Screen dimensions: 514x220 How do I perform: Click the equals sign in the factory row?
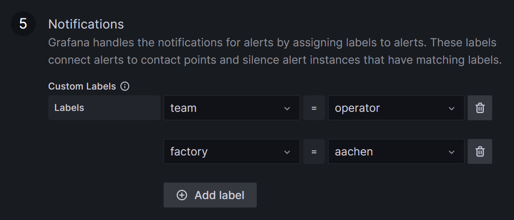314,152
